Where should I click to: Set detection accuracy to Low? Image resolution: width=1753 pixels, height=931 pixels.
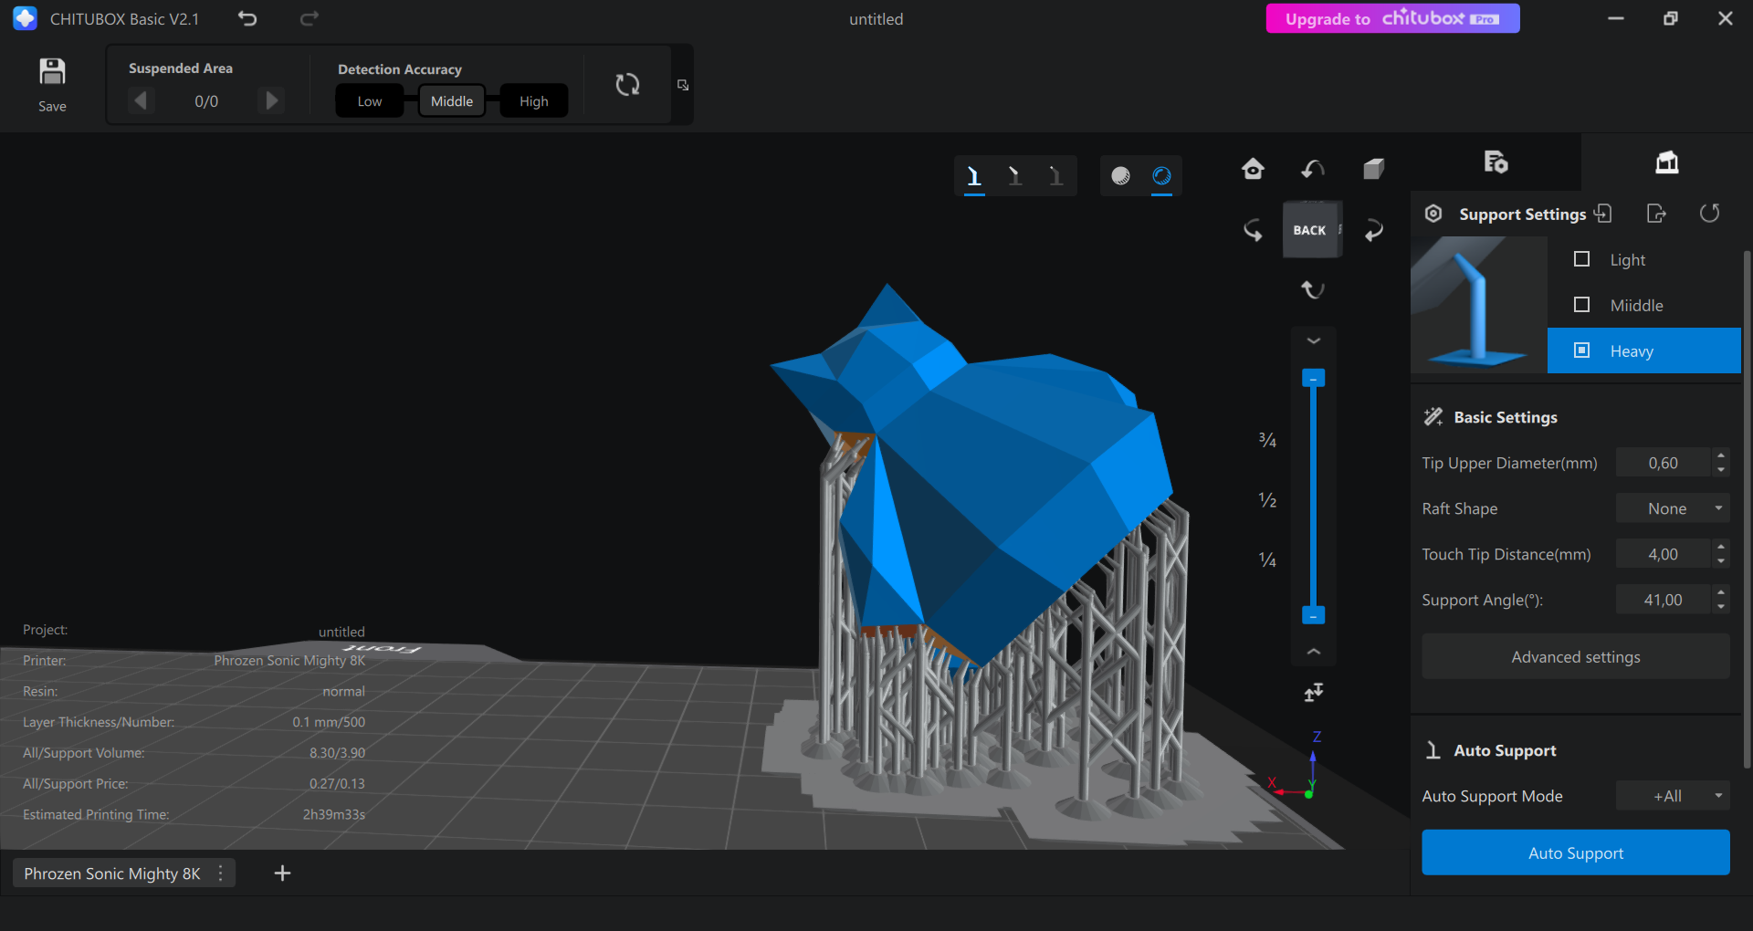tap(370, 101)
